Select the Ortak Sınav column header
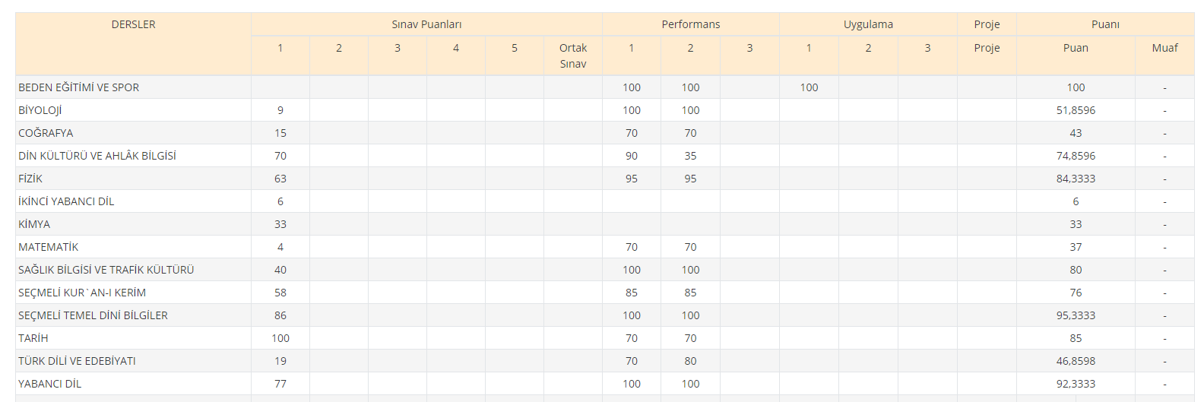 point(573,55)
